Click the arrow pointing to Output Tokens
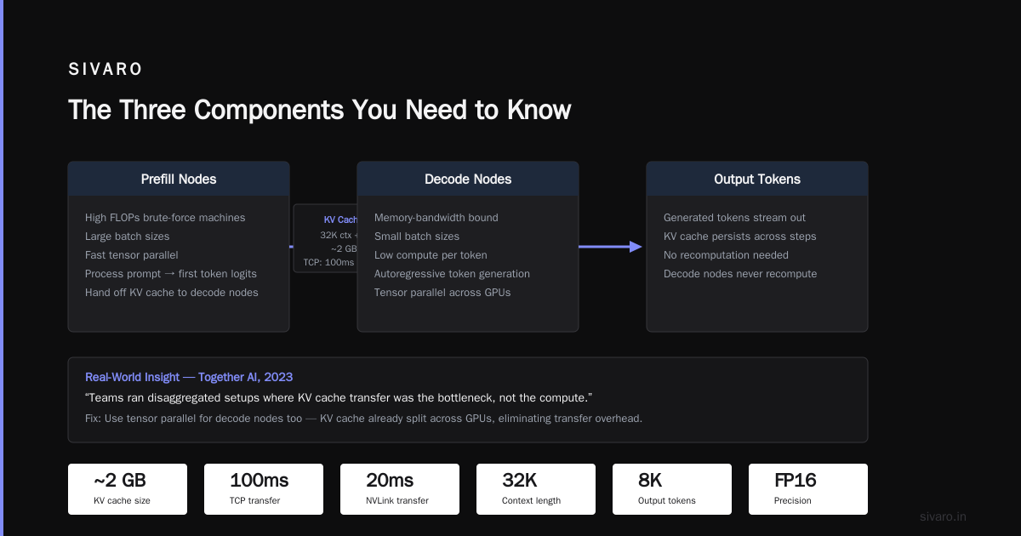Viewport: 1021px width, 536px height. coord(610,247)
